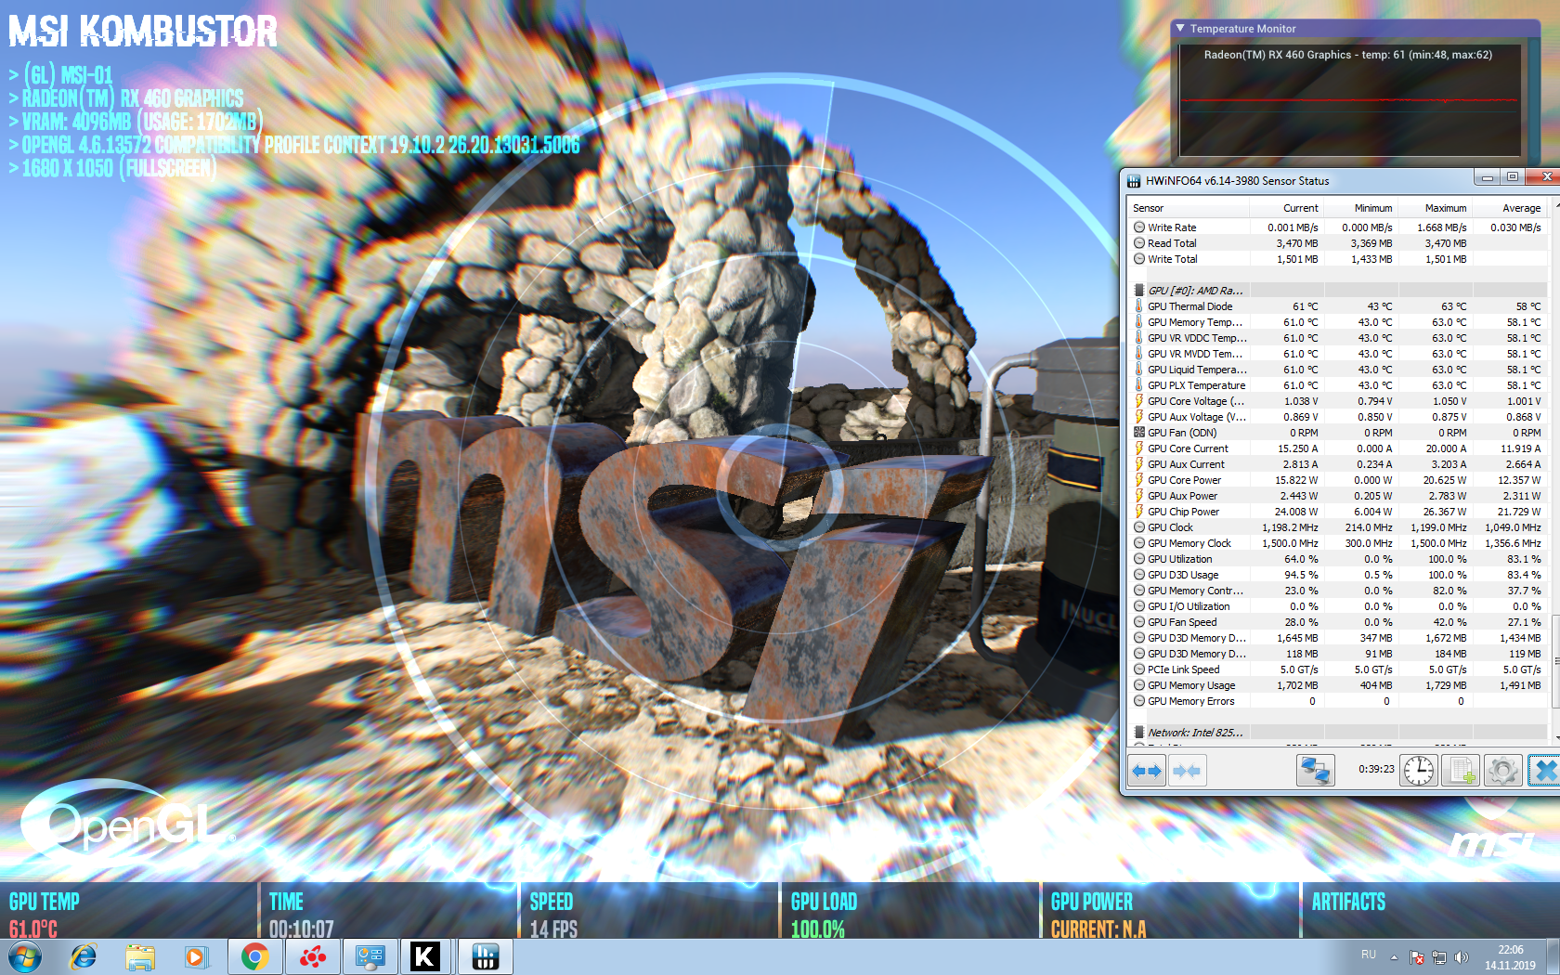This screenshot has width=1560, height=975.
Task: Select the GPU Fan (ODN) row
Action: pyautogui.click(x=1337, y=433)
